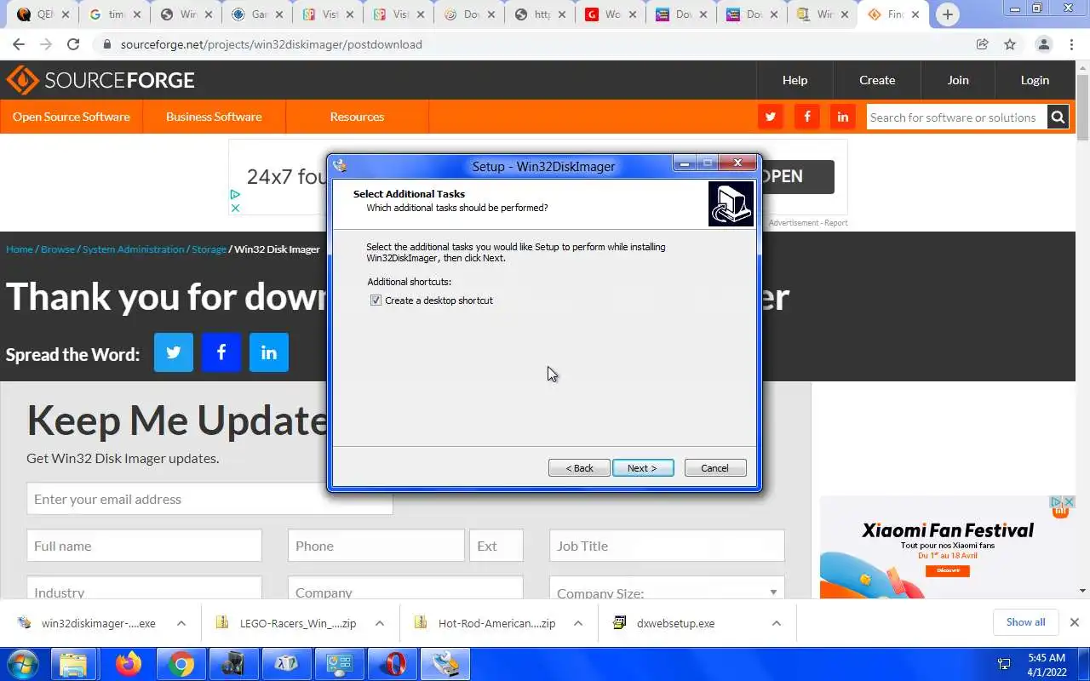Open Opera from the taskbar

393,664
